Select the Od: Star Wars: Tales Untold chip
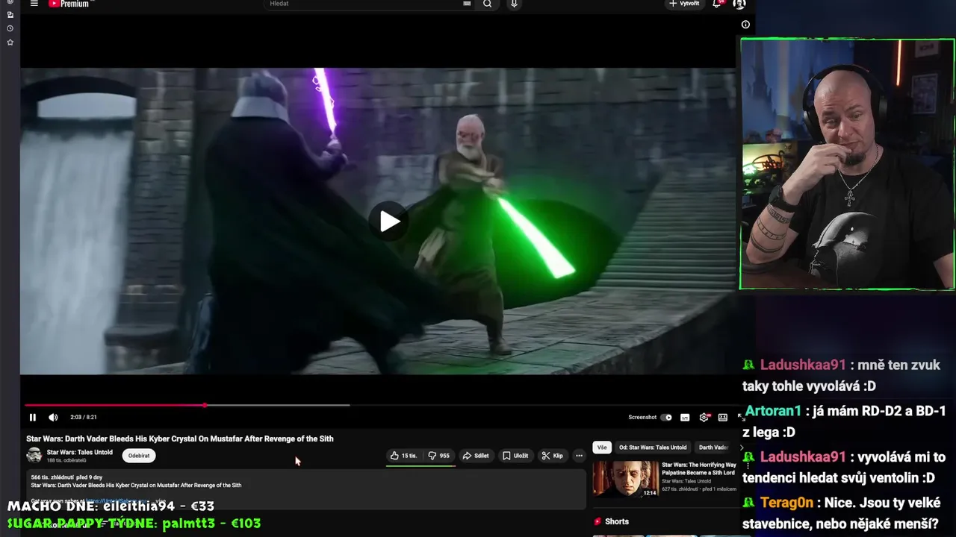This screenshot has width=956, height=537. pos(653,447)
